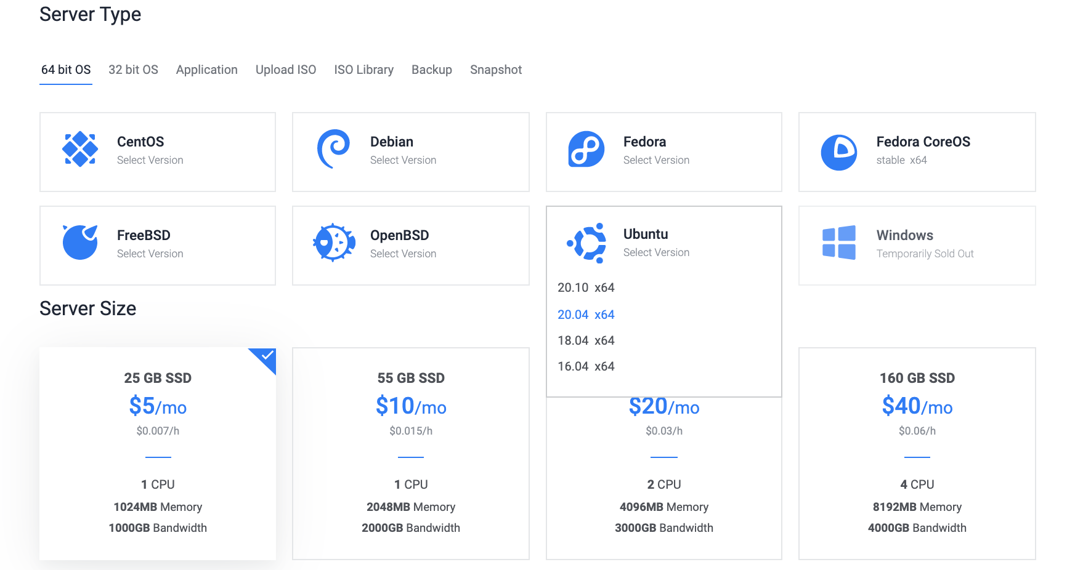The height and width of the screenshot is (570, 1083).
Task: Select the $20/mo 2 CPU plan
Action: [664, 478]
